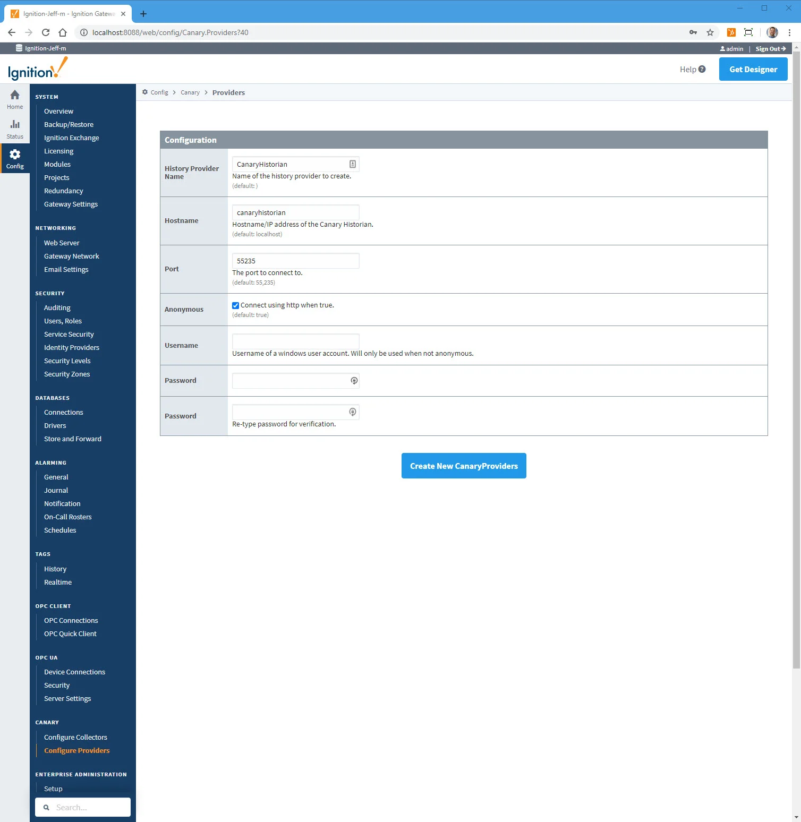The image size is (801, 822).
Task: Open Configure Collectors under Canary
Action: 75,737
